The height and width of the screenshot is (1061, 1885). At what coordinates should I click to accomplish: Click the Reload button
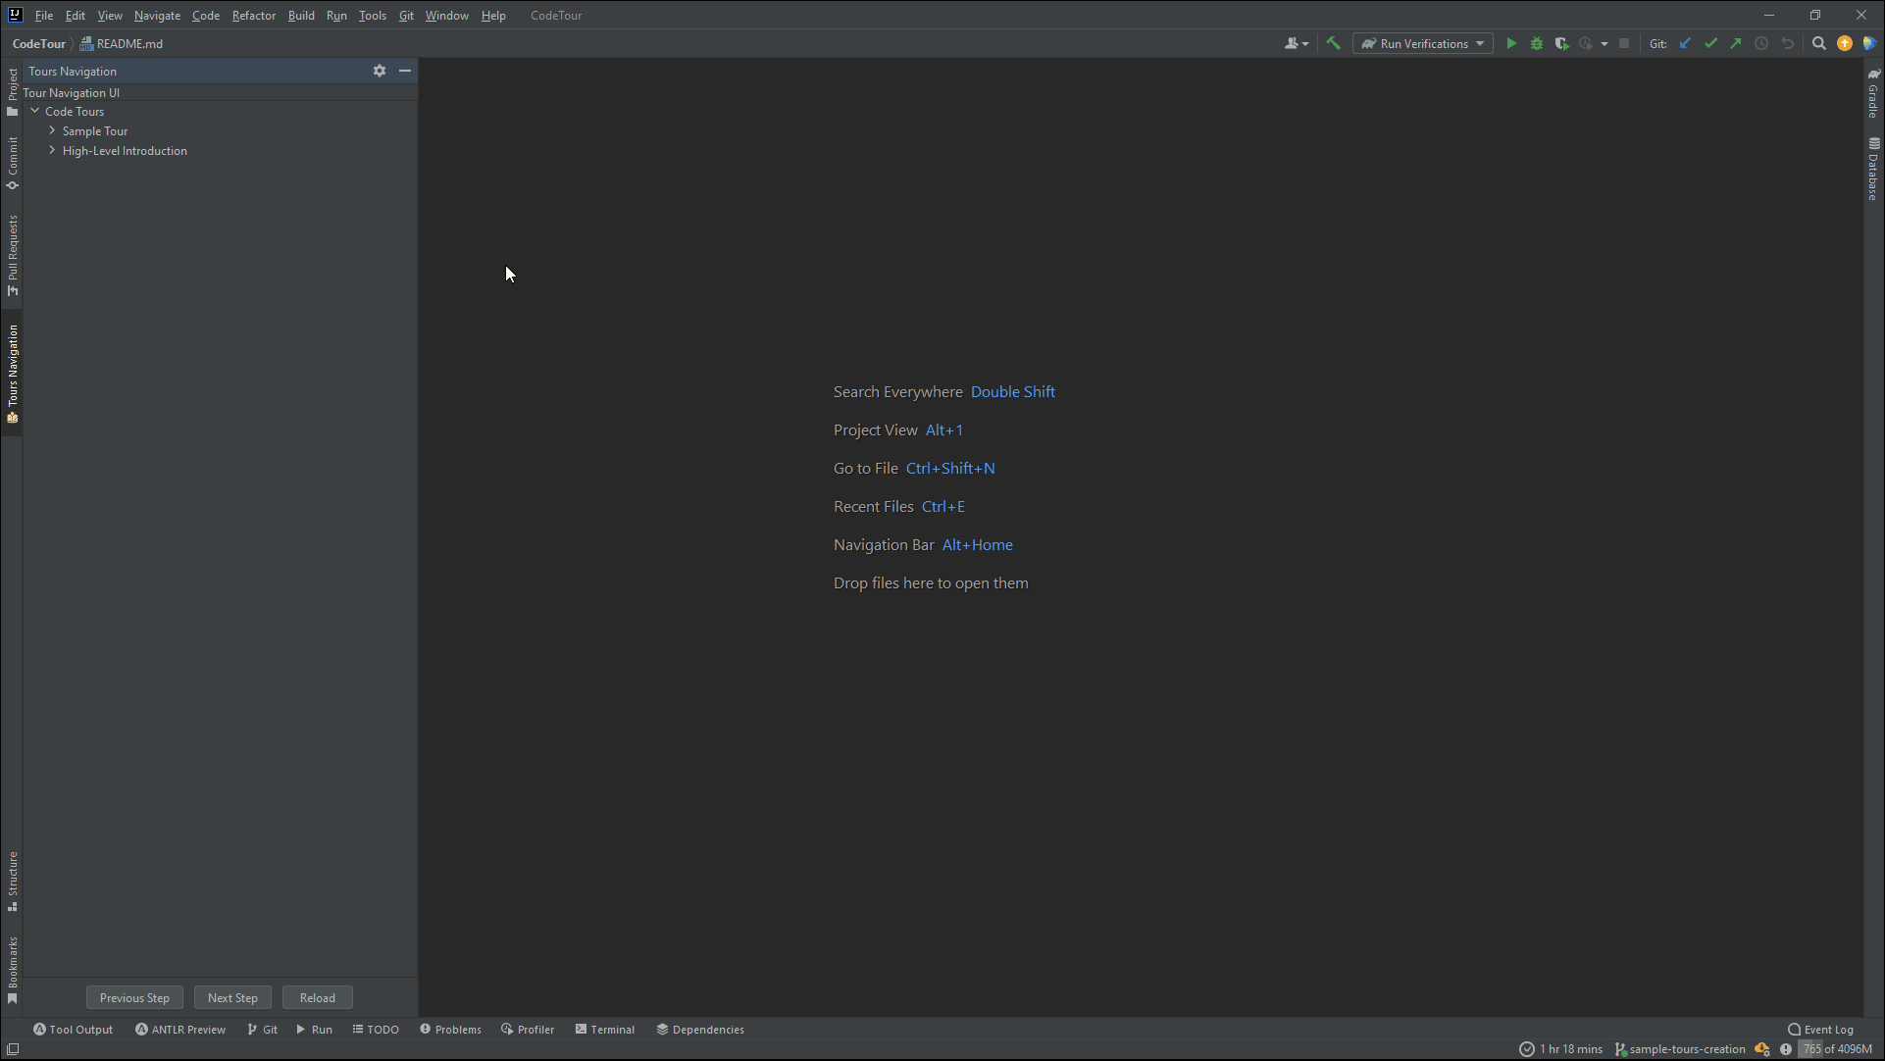(318, 997)
